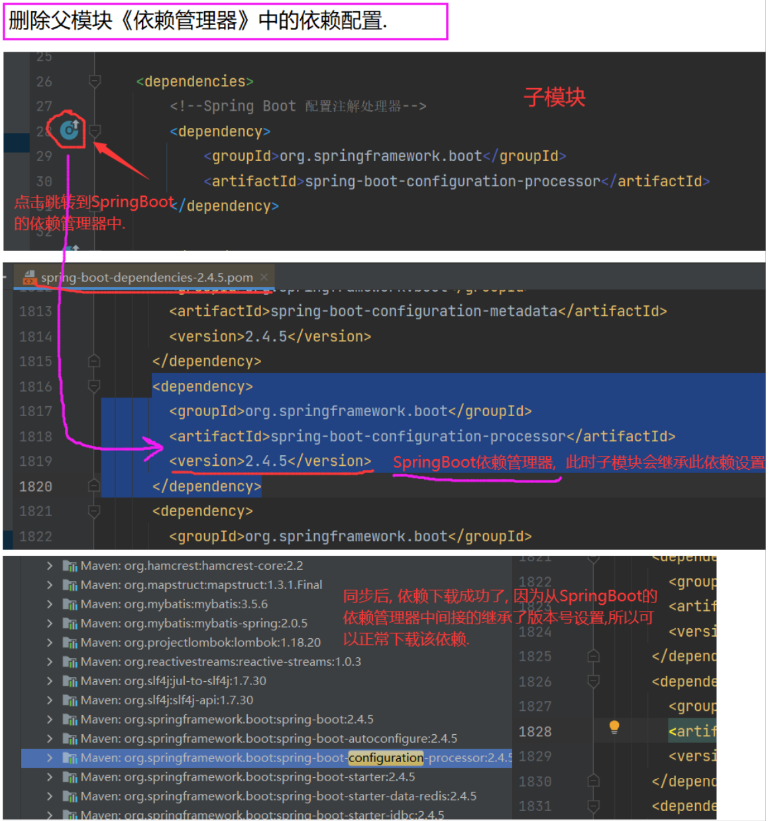Screen dimensions: 770x821
Task: Click library icon beside reactive-streams:1.0.3
Action: [x=70, y=662]
